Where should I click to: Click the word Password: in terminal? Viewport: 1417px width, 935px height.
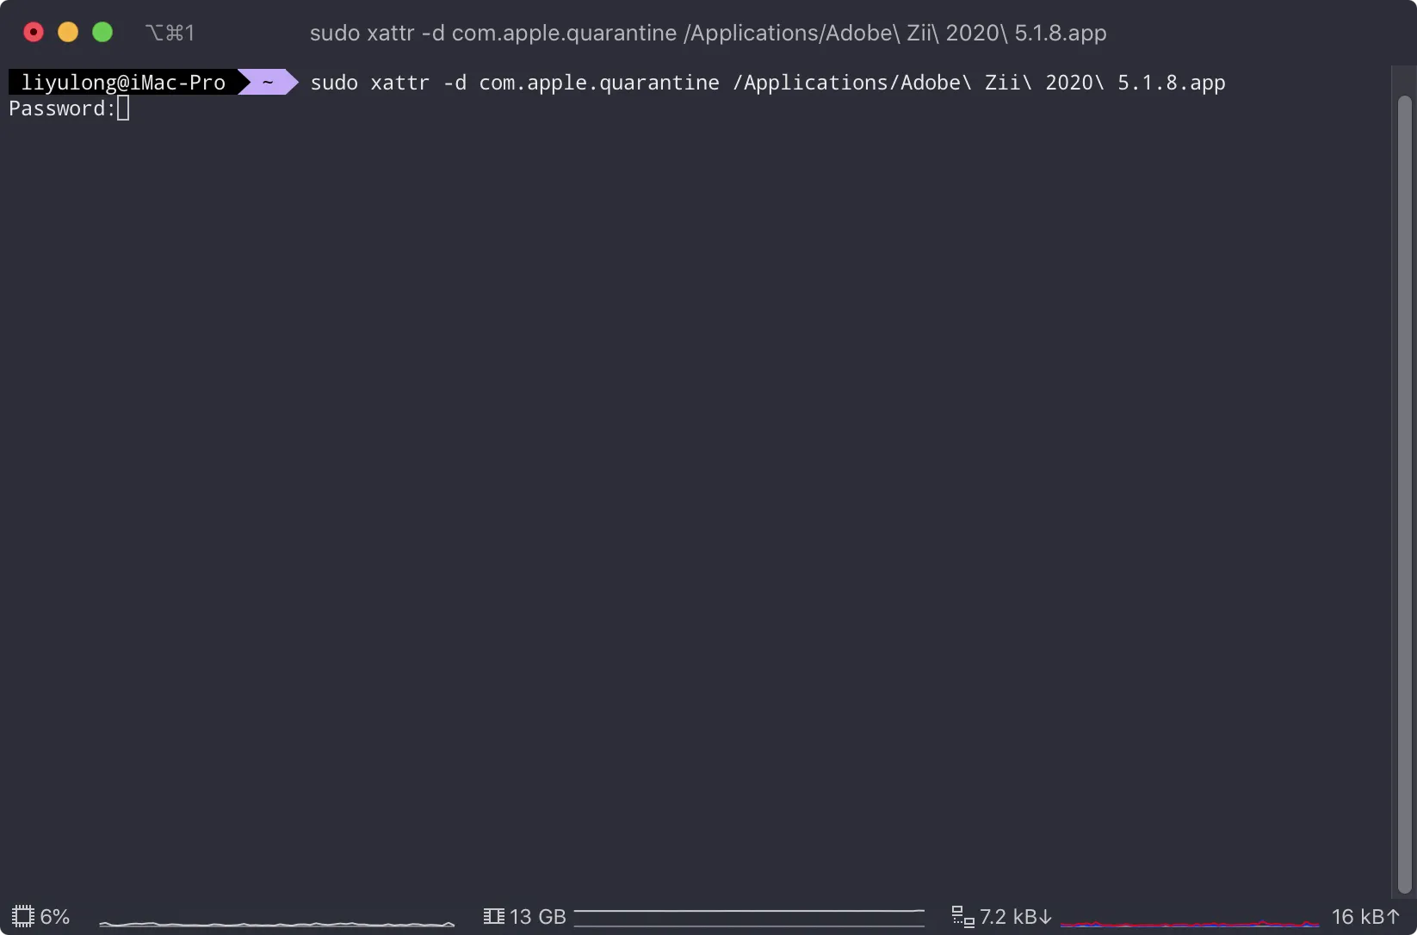pos(62,108)
